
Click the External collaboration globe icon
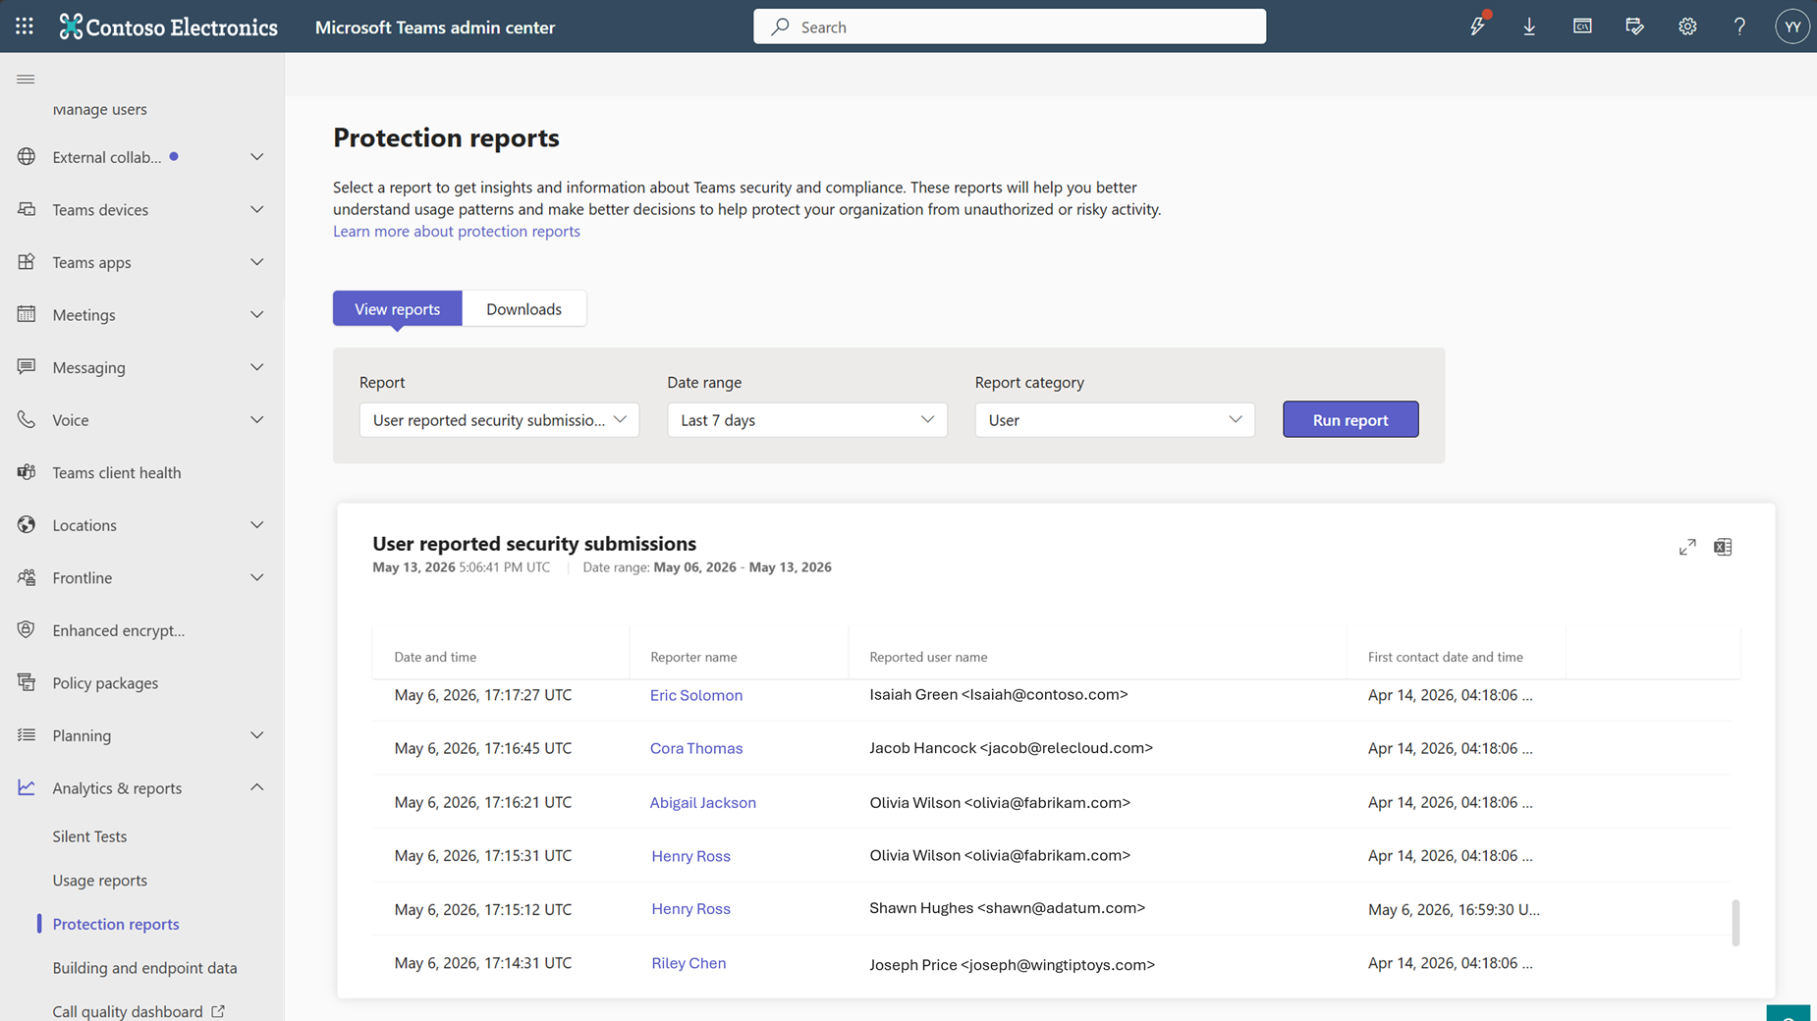pyautogui.click(x=27, y=157)
